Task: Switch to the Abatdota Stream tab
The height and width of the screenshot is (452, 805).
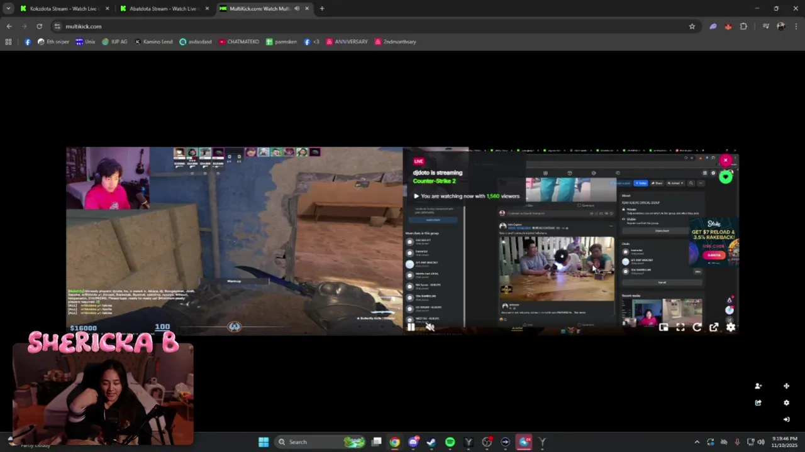Action: (165, 9)
